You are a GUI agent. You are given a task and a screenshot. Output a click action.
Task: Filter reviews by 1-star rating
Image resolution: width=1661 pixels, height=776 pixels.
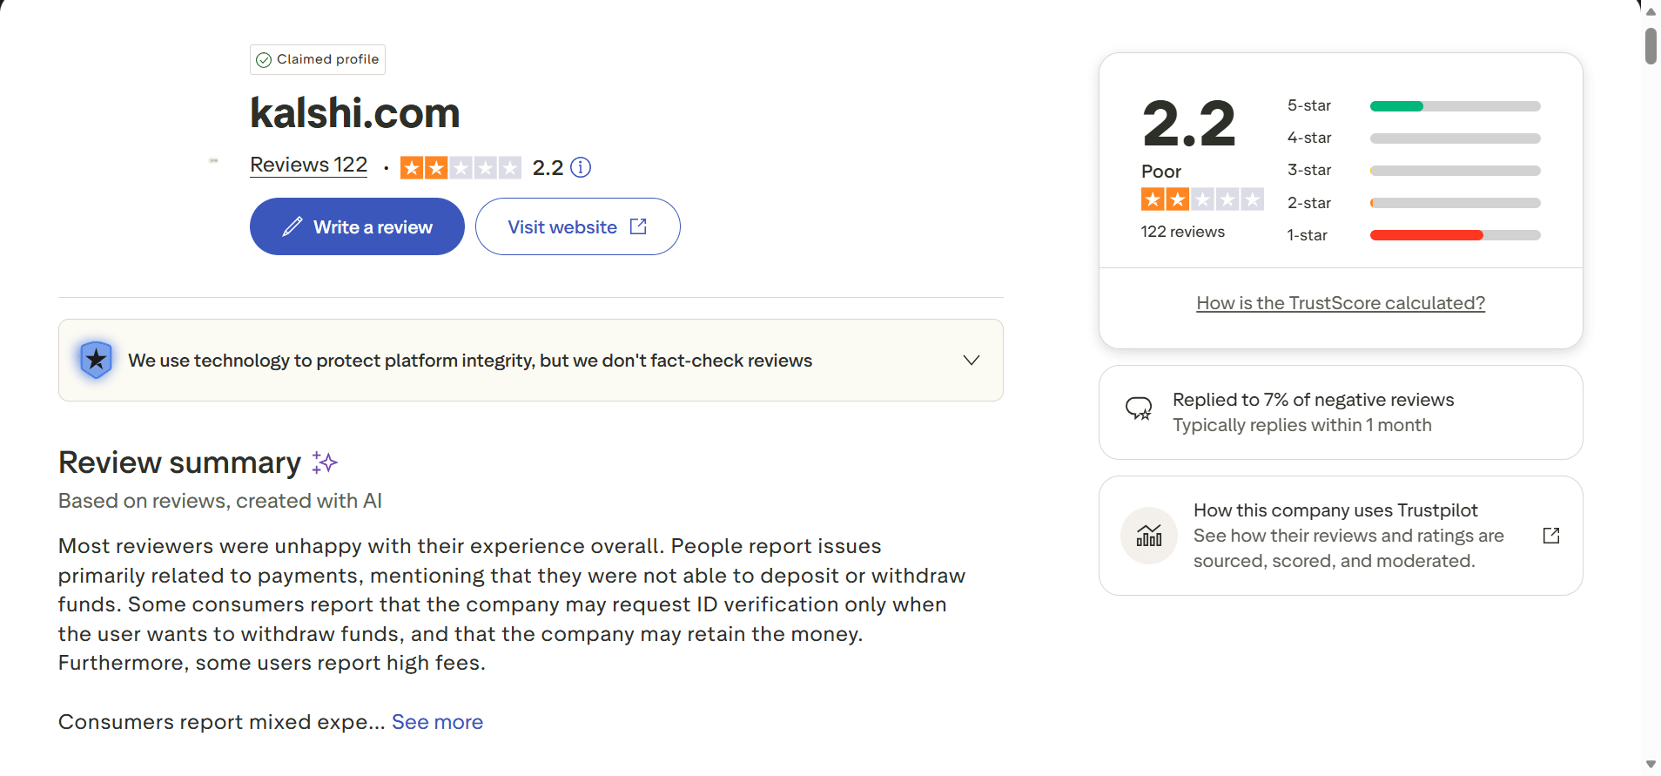click(x=1308, y=235)
